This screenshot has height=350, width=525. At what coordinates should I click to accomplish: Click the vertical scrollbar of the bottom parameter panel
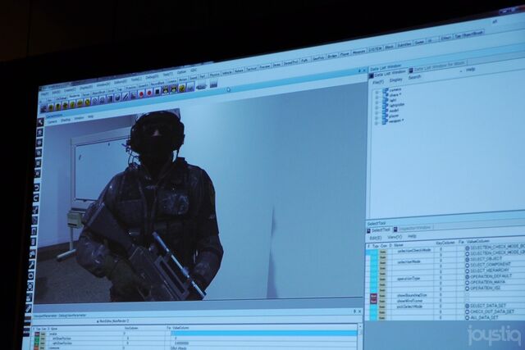[360, 337]
